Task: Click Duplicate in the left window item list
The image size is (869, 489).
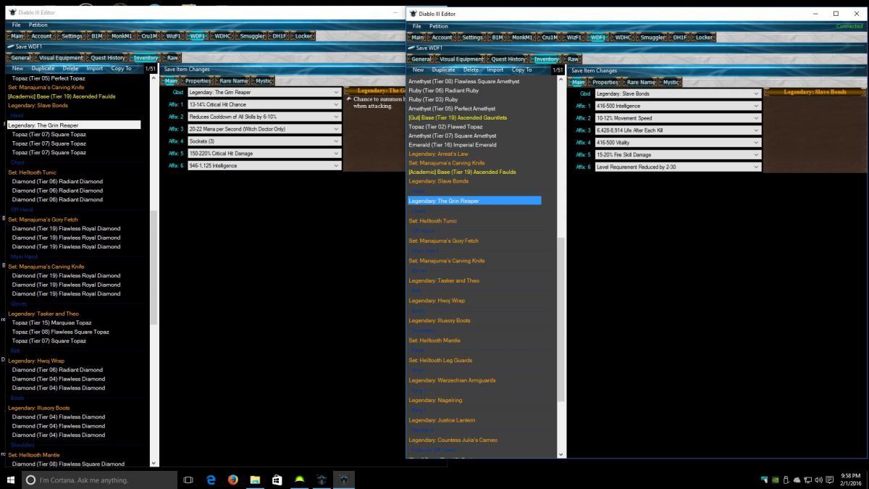Action: tap(43, 69)
